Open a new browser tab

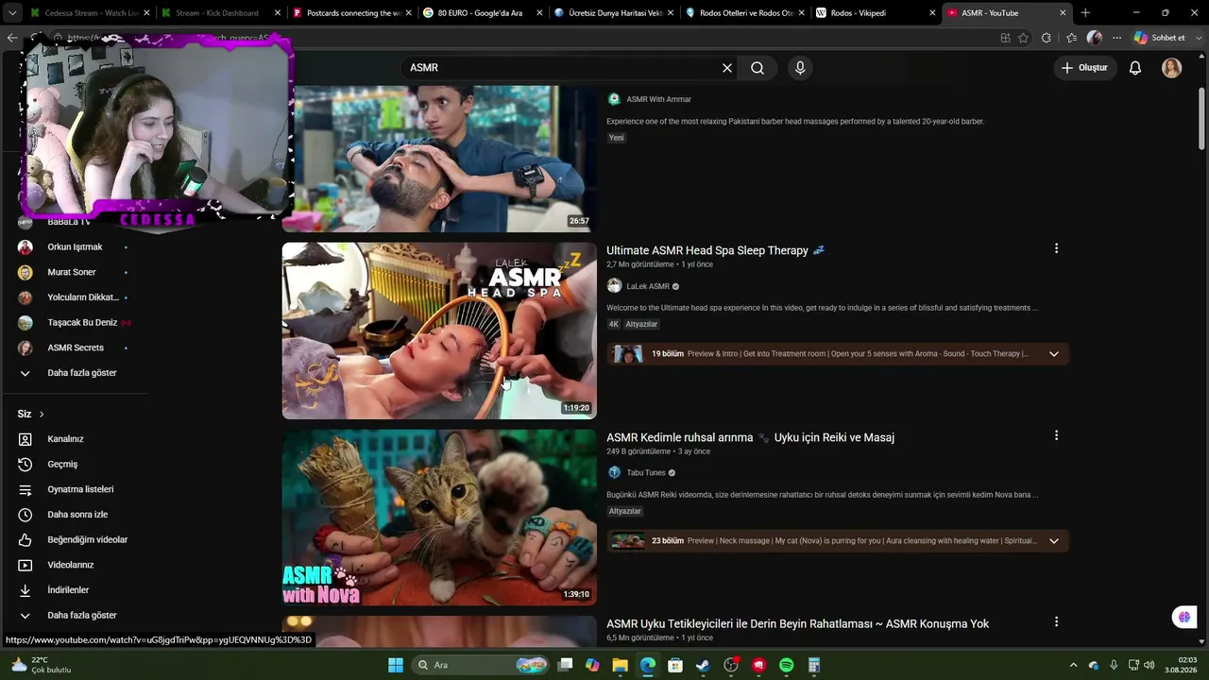click(1085, 13)
